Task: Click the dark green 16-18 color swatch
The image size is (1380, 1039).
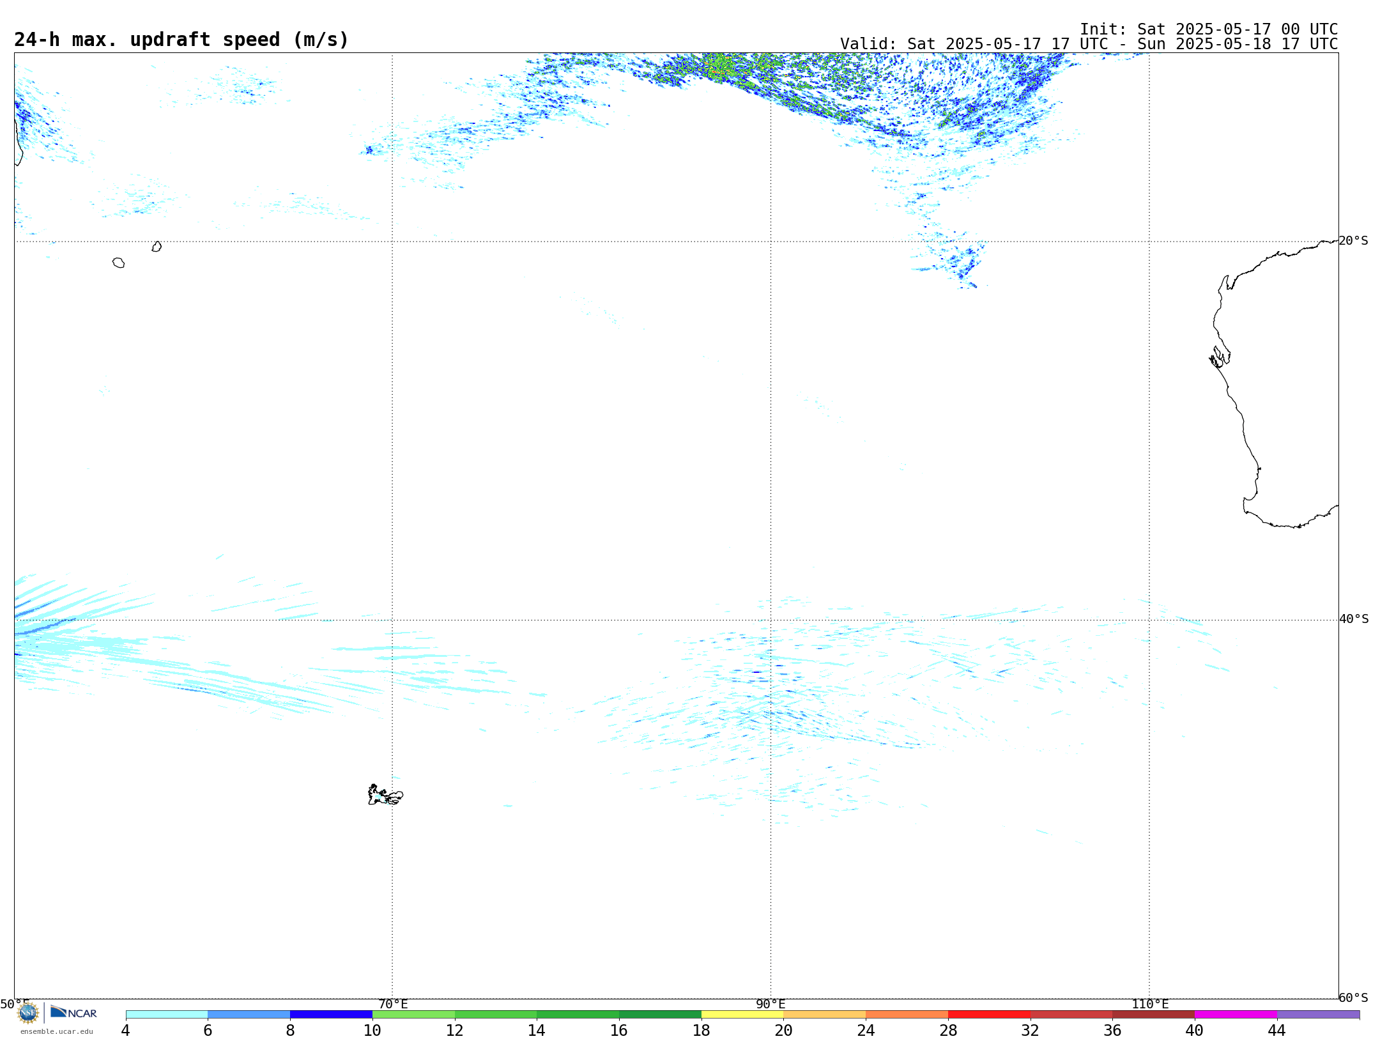Action: point(660,1015)
